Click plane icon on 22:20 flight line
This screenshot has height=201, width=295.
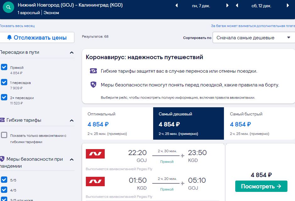pyautogui.click(x=182, y=156)
